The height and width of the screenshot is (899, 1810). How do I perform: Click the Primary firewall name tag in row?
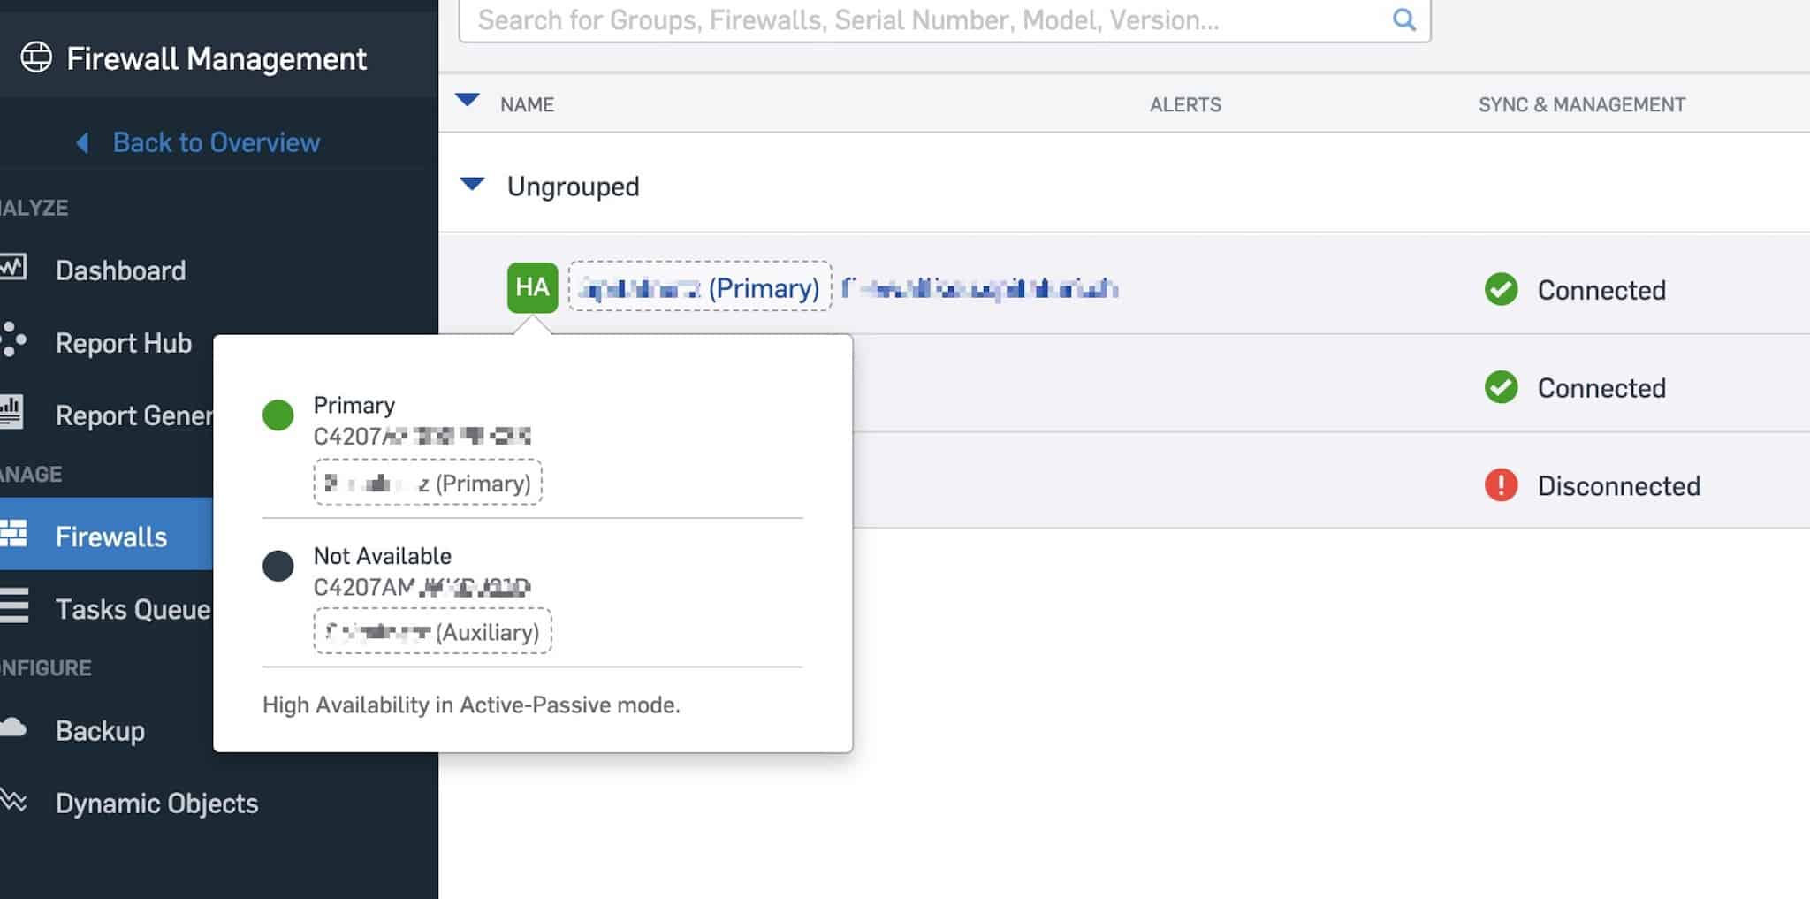pyautogui.click(x=700, y=287)
